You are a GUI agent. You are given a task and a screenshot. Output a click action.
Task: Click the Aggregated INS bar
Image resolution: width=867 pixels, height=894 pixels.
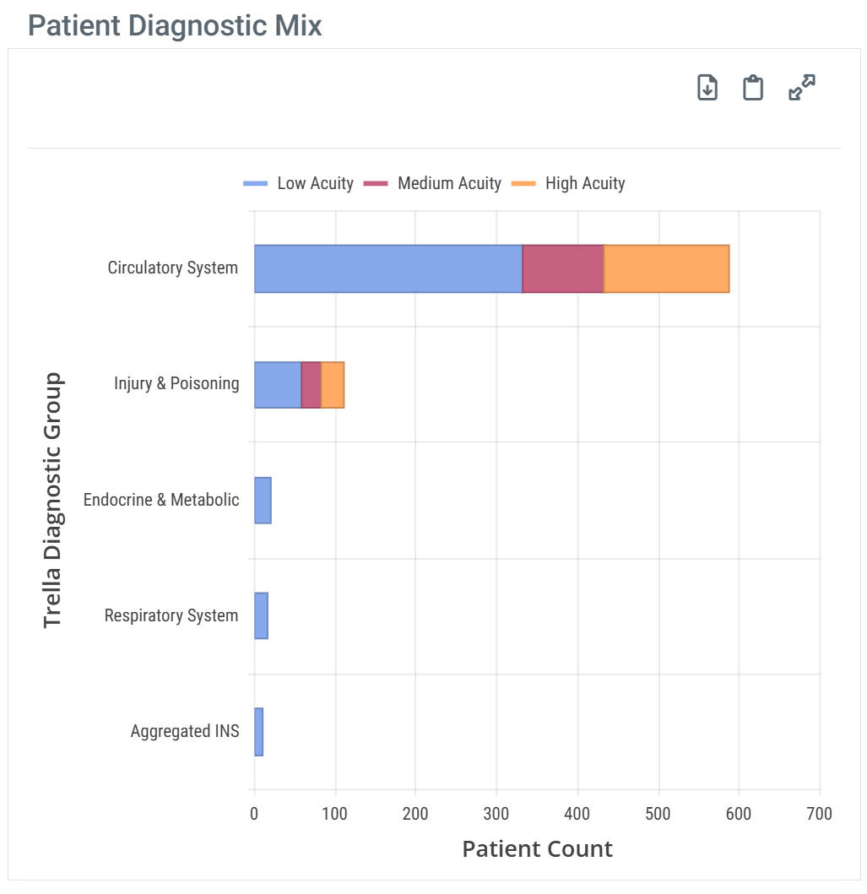coord(258,732)
